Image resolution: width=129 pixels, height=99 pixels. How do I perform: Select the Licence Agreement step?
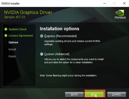point(21,36)
